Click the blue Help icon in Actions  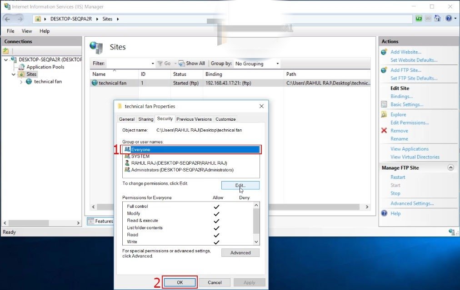[x=384, y=213]
